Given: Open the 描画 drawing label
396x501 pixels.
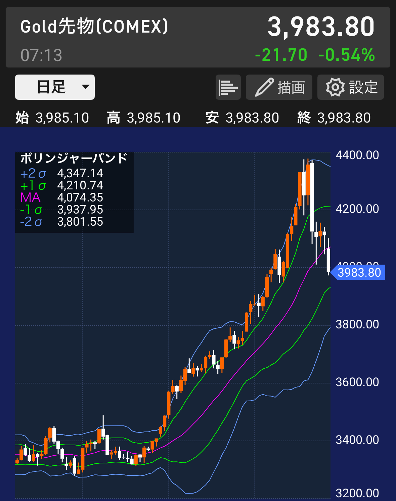Looking at the screenshot, I should click(x=291, y=88).
